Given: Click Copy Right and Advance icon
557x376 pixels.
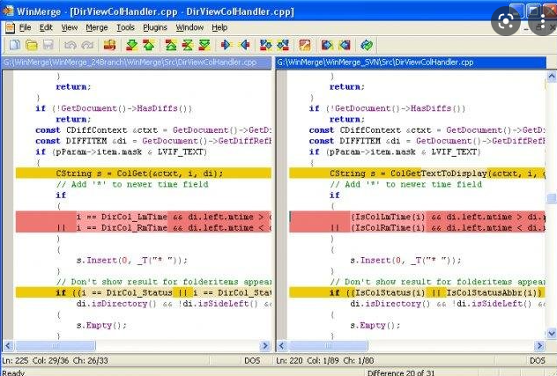Looking at the screenshot, I should [x=265, y=45].
